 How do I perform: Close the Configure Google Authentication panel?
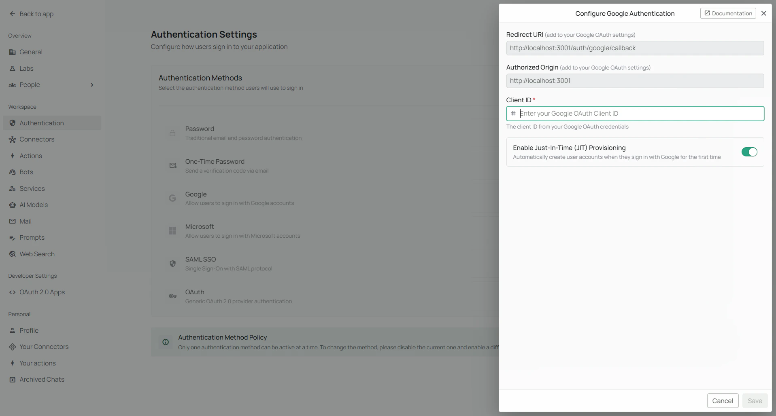[x=763, y=13]
